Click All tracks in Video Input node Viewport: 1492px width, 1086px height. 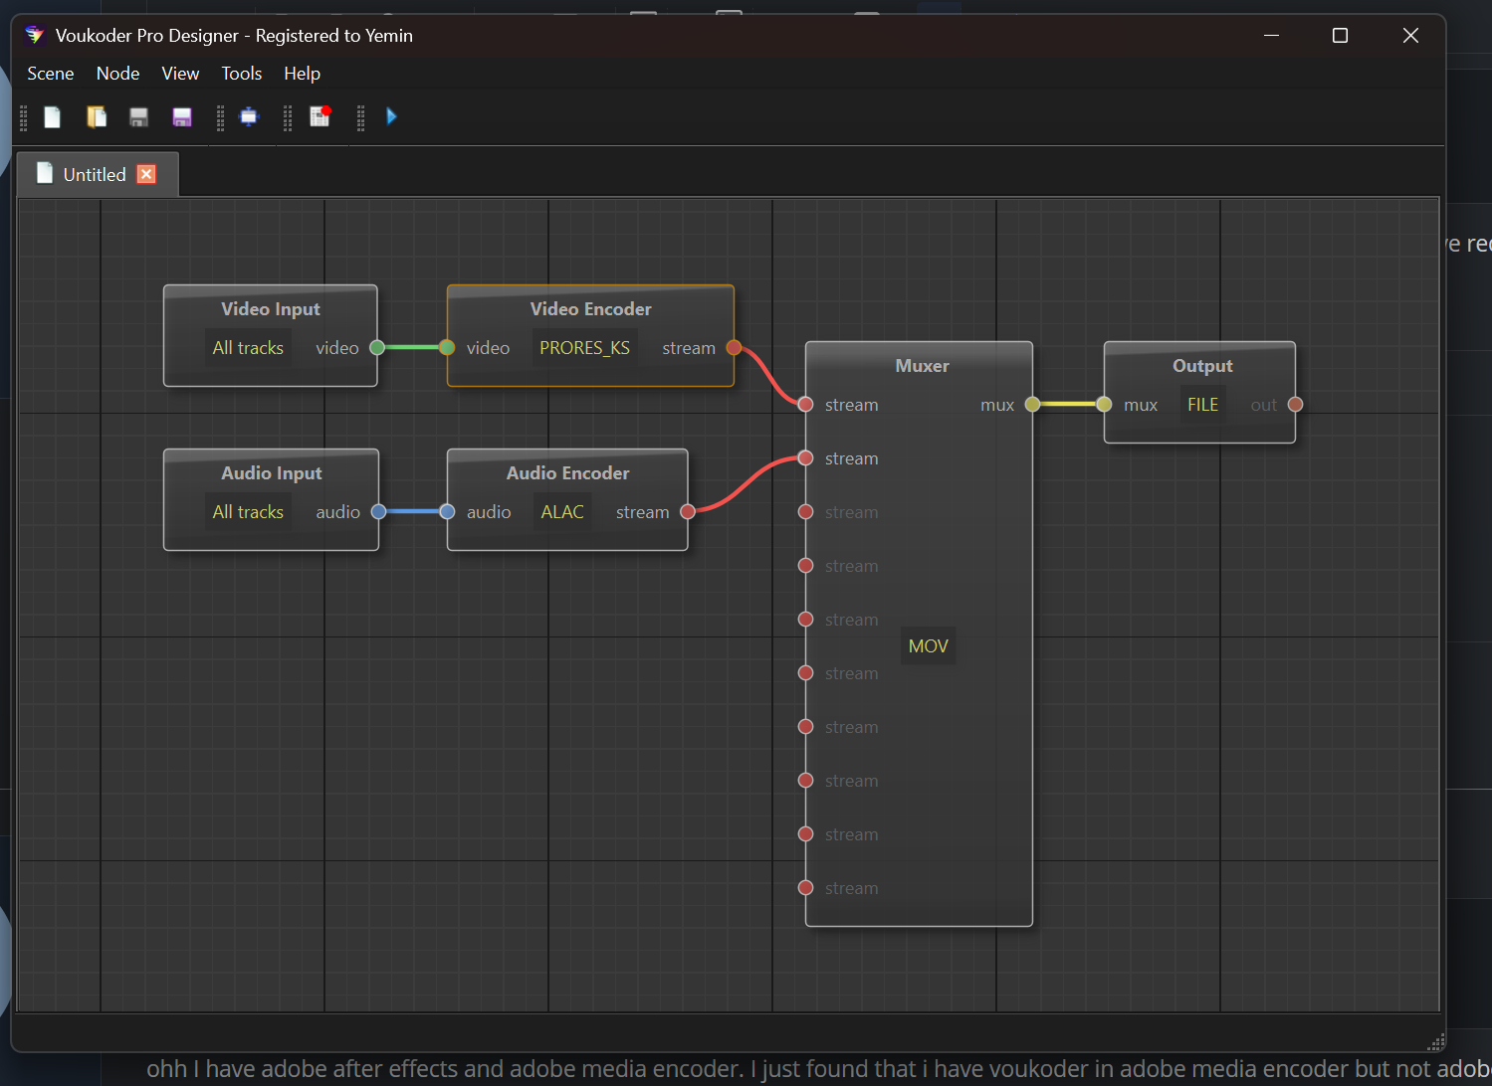point(248,348)
